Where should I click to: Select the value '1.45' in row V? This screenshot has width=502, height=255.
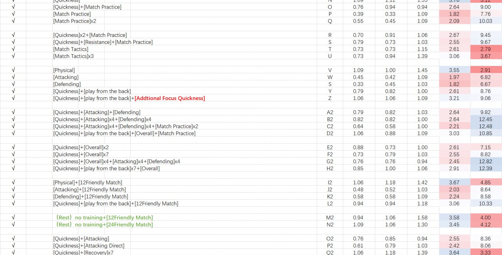click(422, 70)
